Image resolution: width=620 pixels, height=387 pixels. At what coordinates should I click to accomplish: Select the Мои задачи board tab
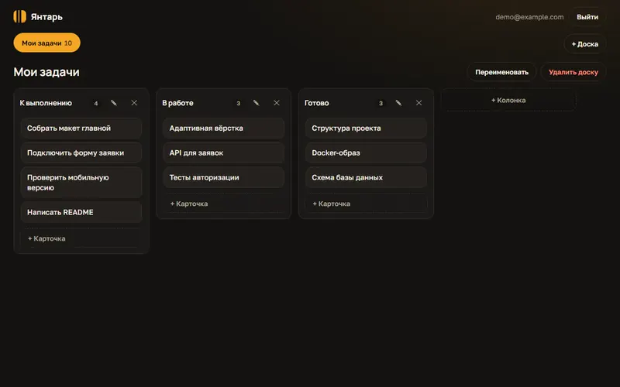pos(46,43)
